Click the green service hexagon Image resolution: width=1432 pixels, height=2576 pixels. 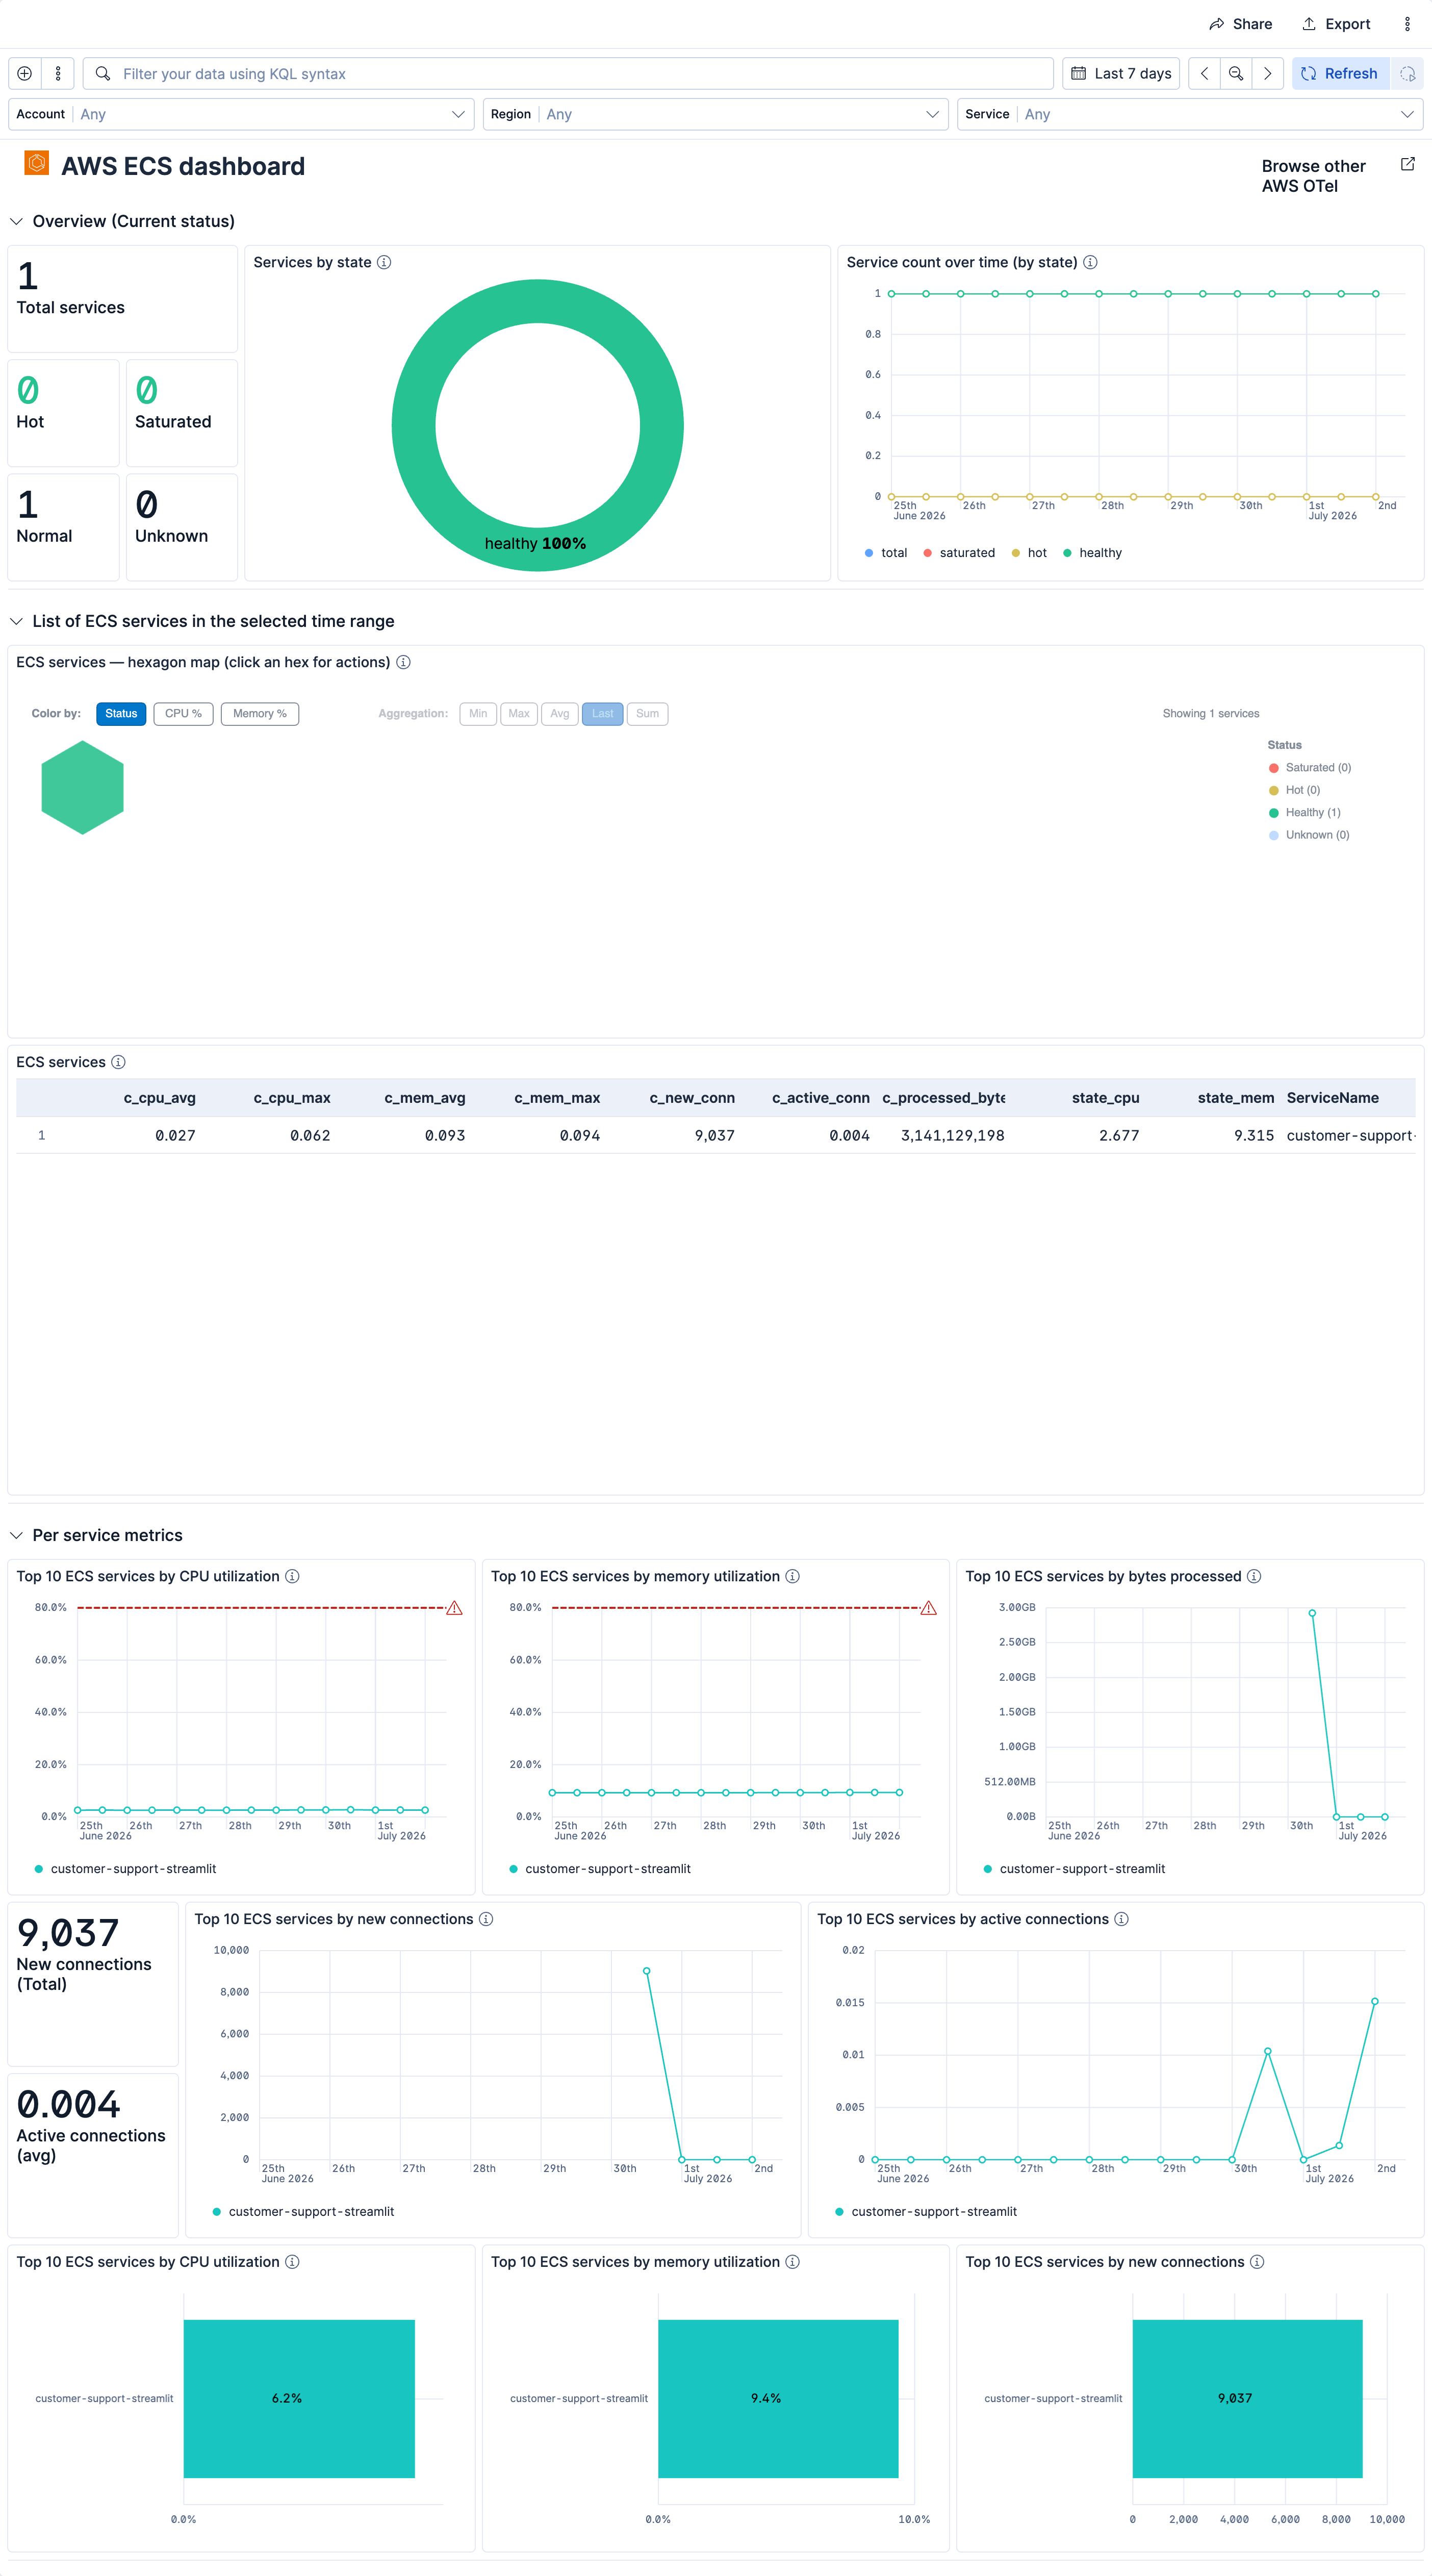[x=82, y=787]
